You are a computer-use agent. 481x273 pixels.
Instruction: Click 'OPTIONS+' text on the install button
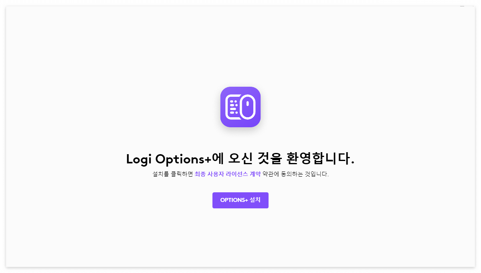pos(234,200)
